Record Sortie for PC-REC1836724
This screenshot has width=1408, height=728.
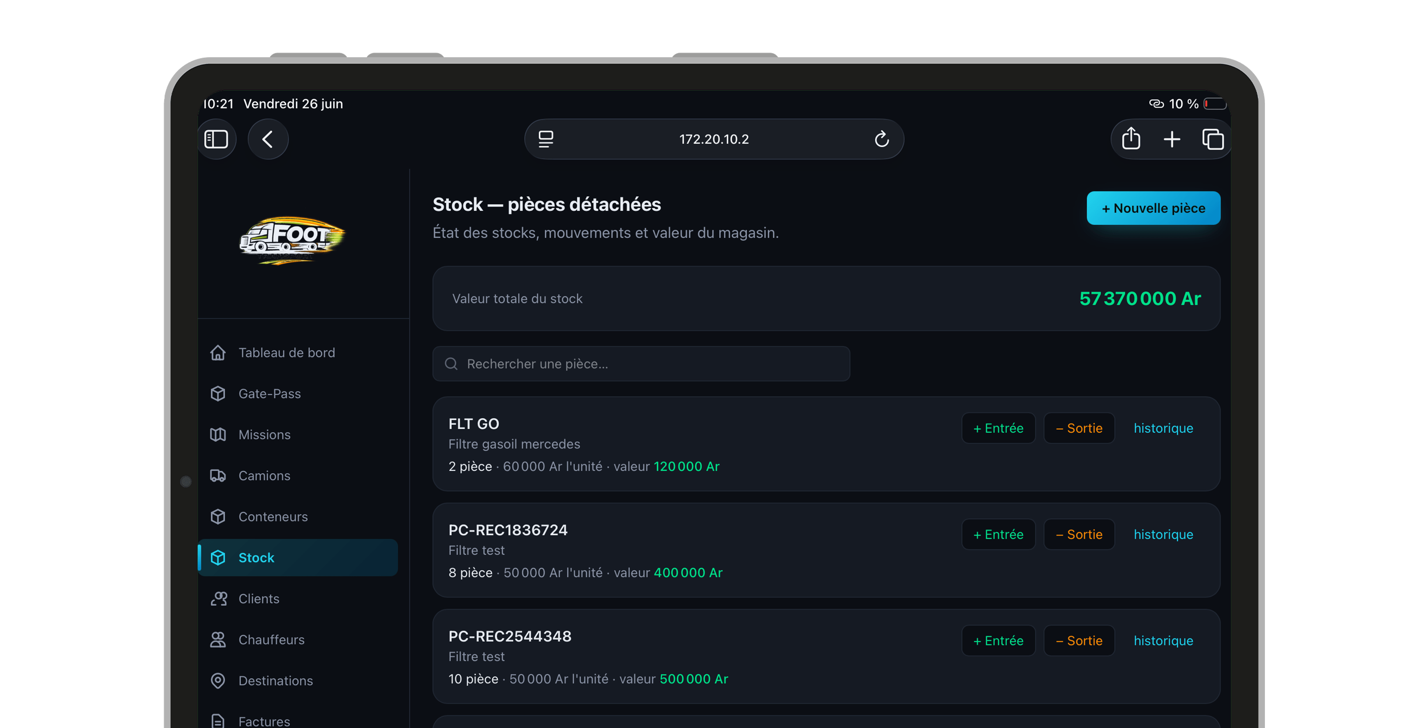point(1079,534)
